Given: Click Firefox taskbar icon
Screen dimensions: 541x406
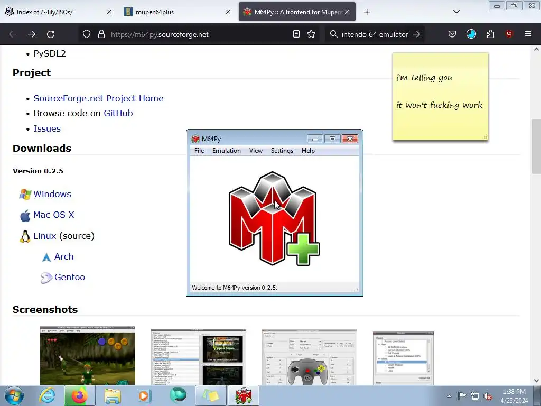Looking at the screenshot, I should 79,395.
